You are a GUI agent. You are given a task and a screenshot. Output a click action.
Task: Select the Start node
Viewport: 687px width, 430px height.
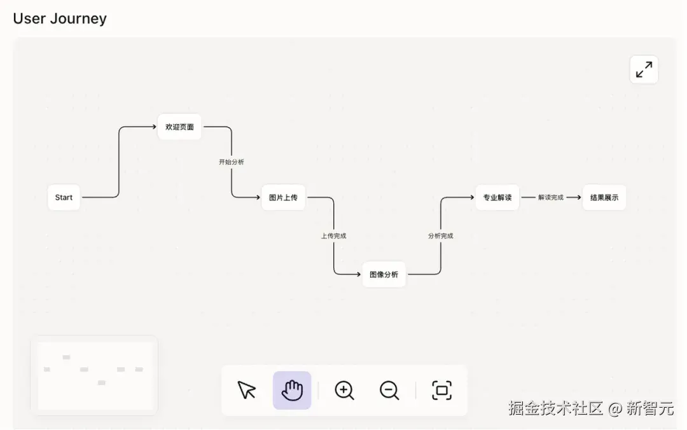coord(64,197)
